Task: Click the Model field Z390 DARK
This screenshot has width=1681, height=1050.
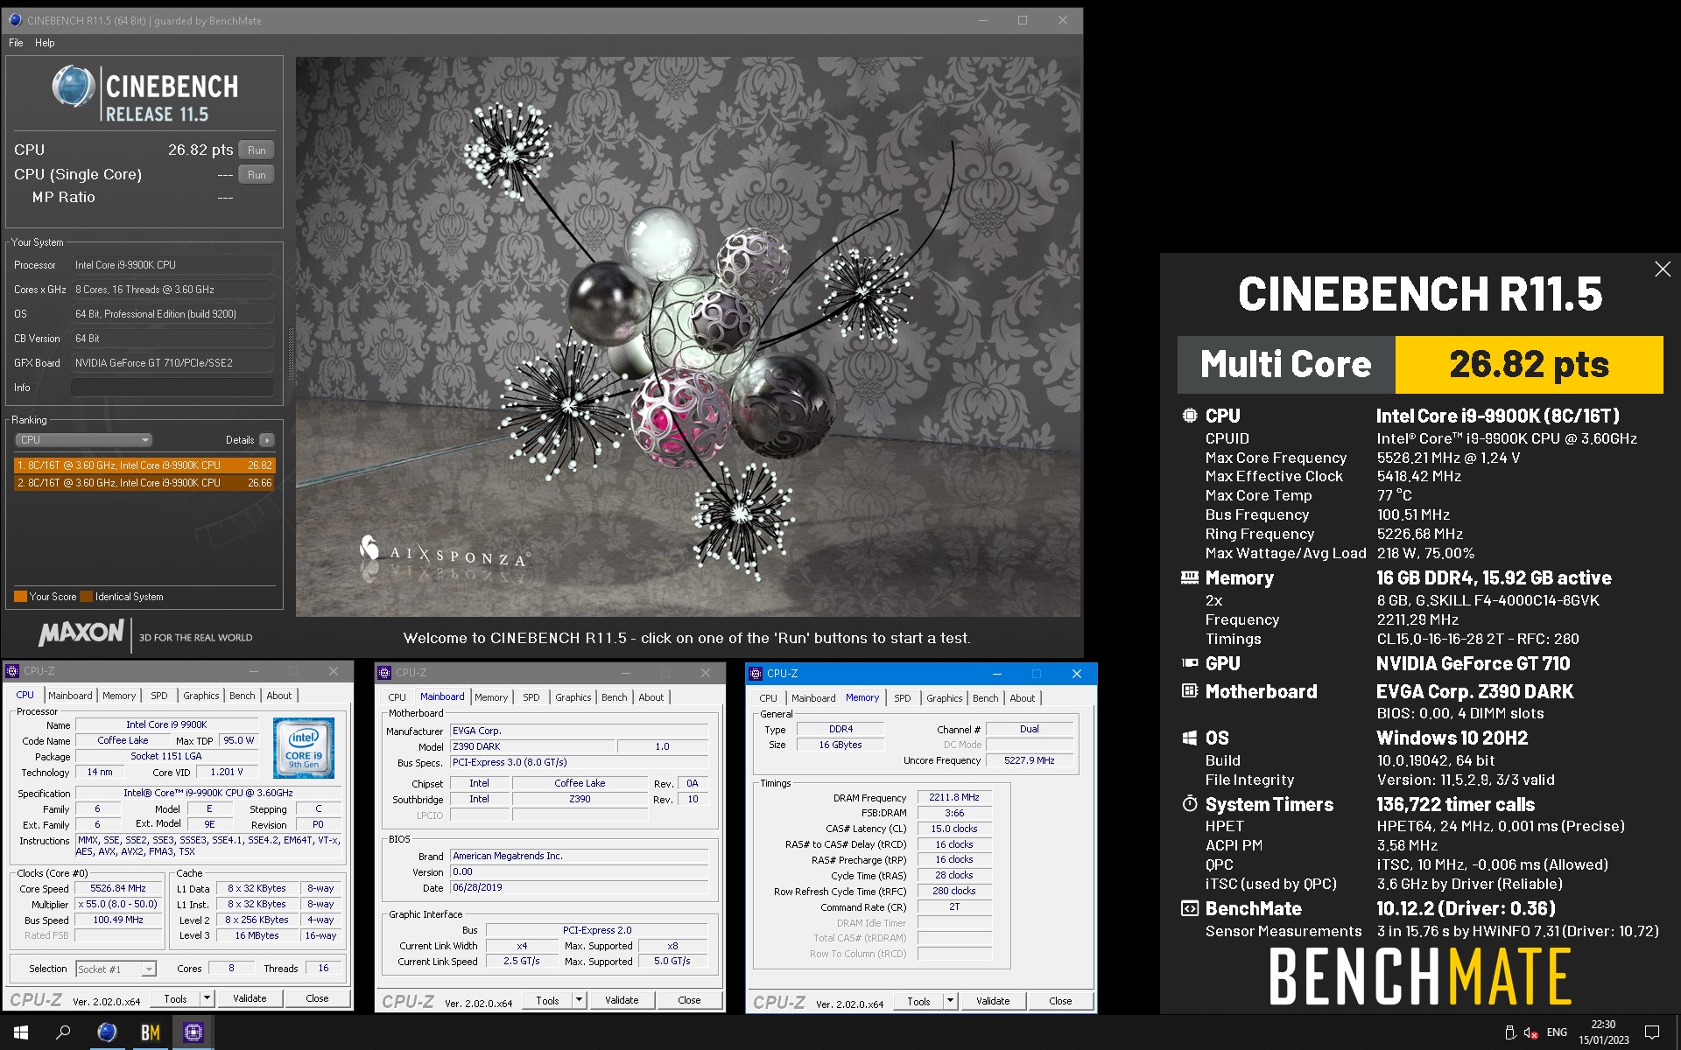Action: tap(532, 746)
